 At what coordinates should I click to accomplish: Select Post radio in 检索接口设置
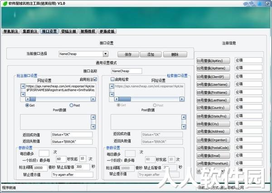(155, 105)
